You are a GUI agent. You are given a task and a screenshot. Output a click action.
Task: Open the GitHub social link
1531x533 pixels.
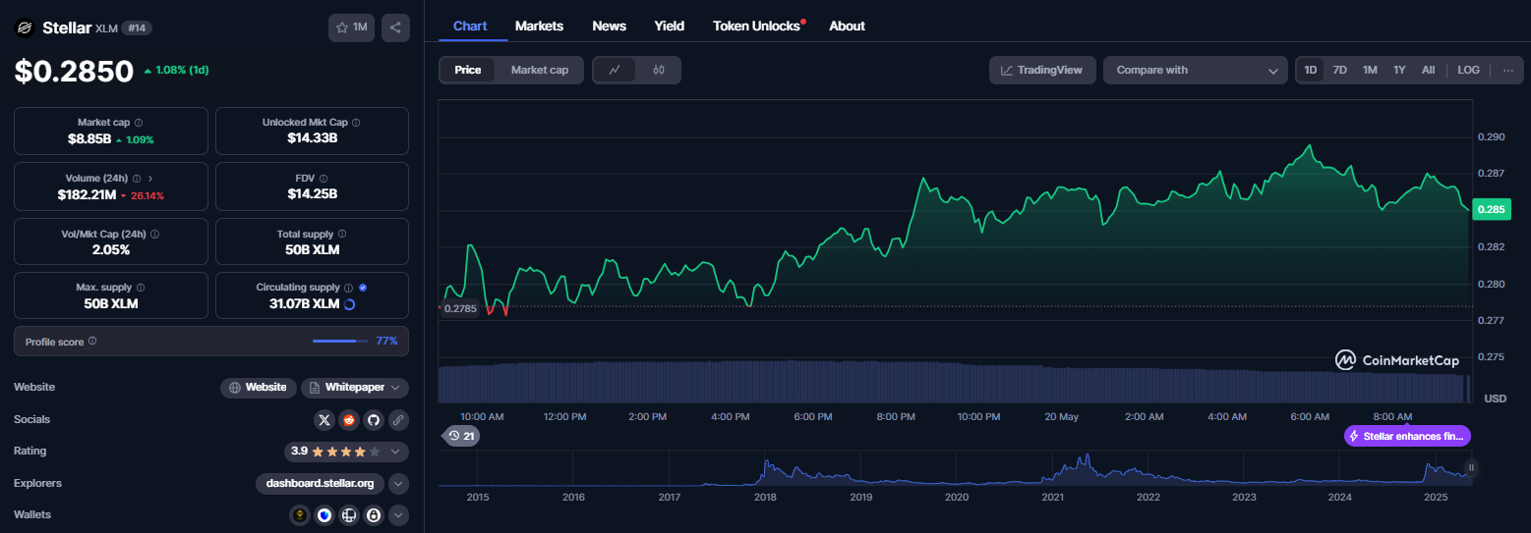374,420
